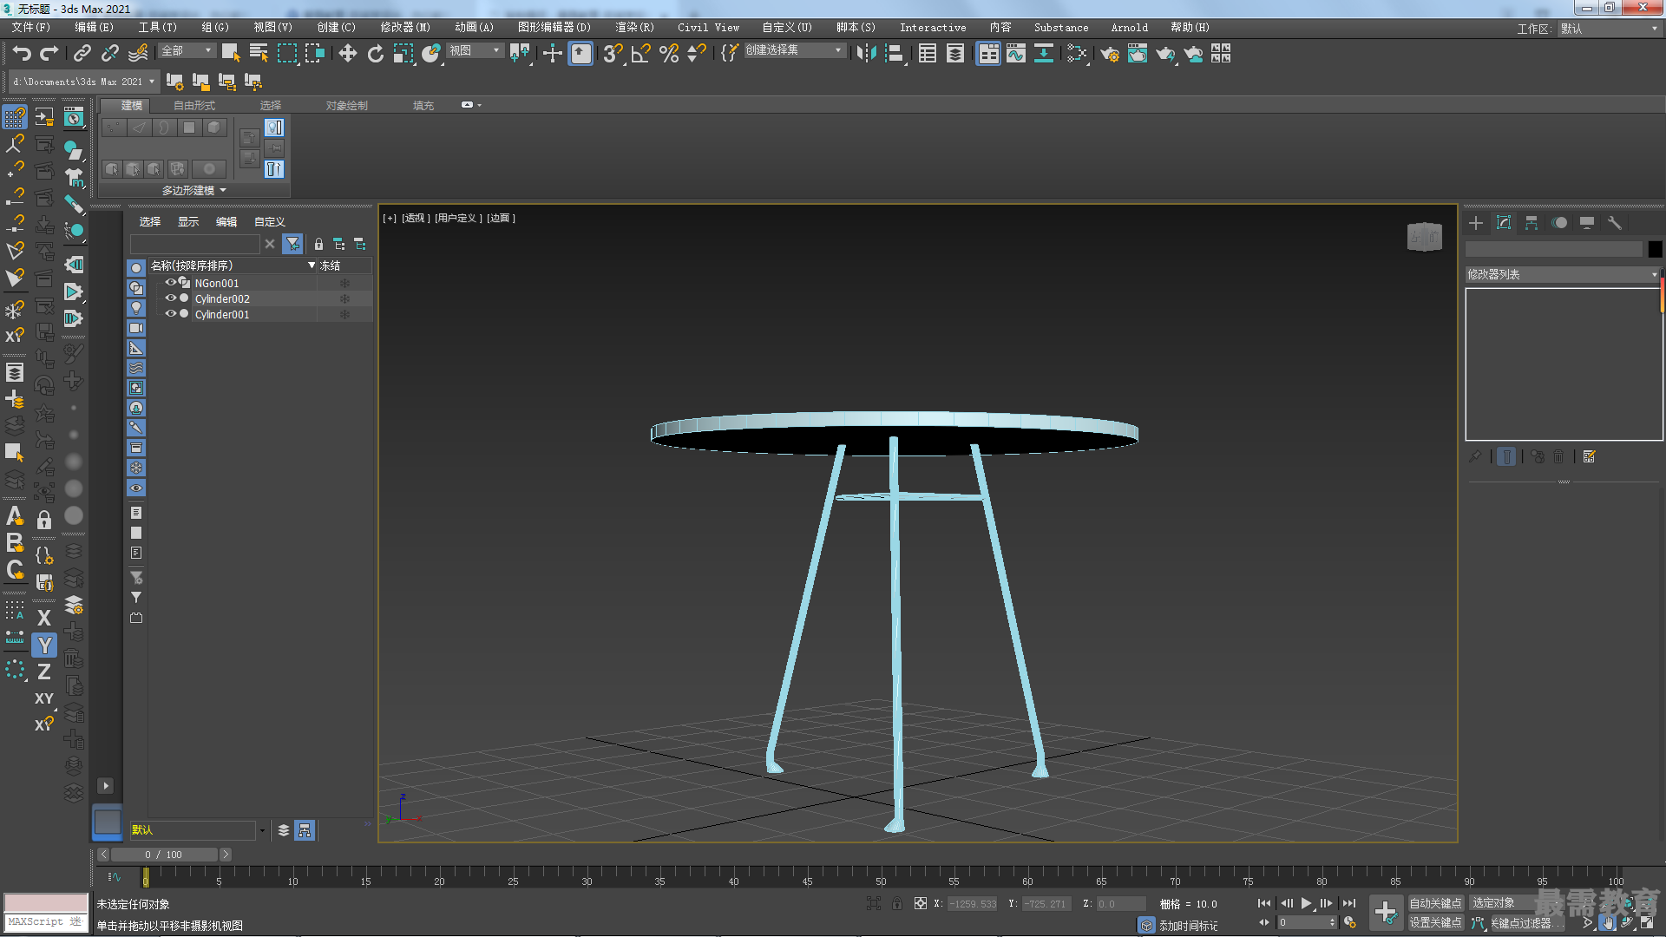Click the Mirror tool icon

coord(865,54)
